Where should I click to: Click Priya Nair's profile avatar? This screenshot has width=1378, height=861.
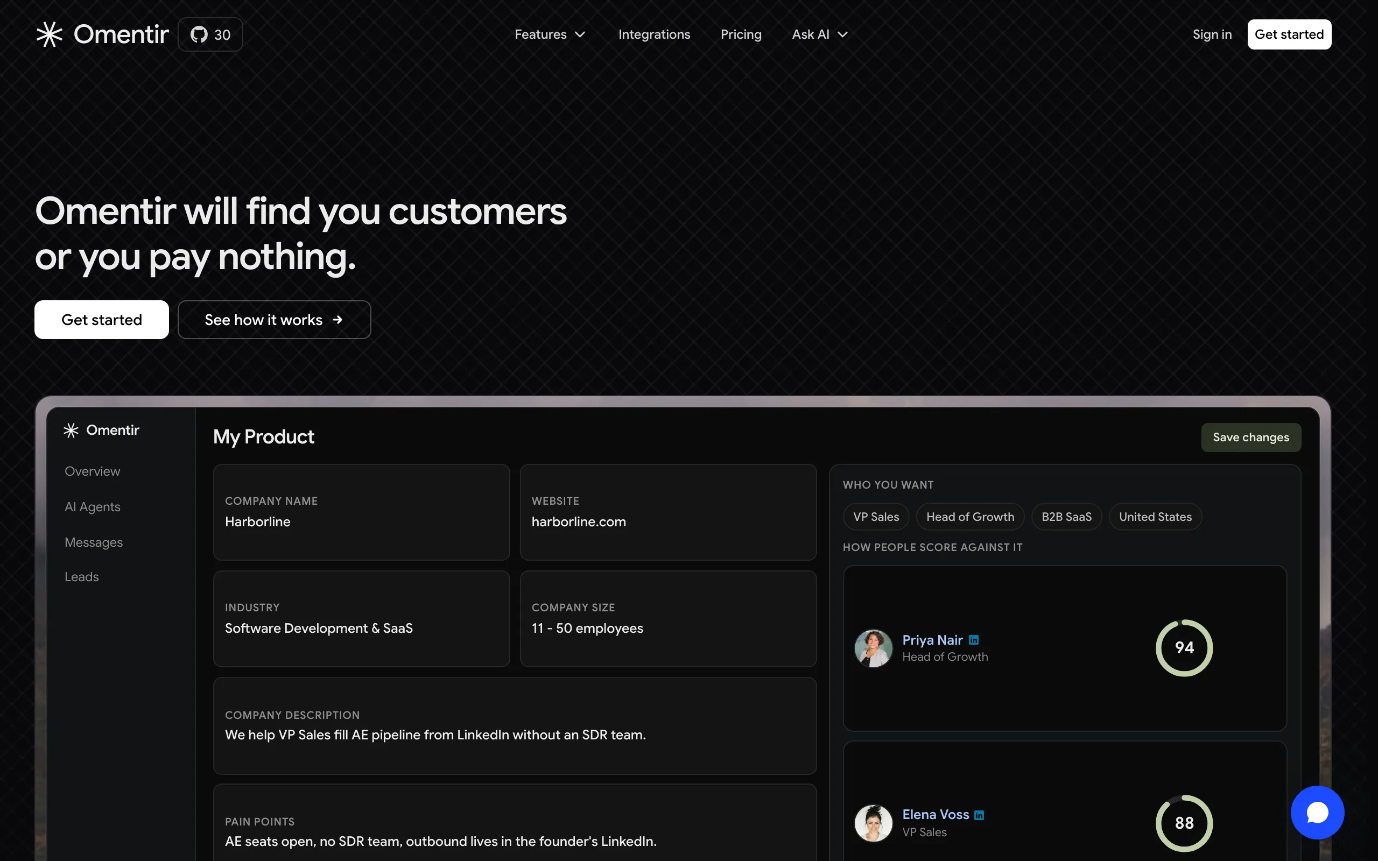tap(874, 648)
